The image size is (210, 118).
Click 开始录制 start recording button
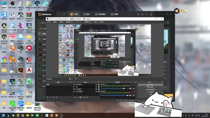point(150,87)
